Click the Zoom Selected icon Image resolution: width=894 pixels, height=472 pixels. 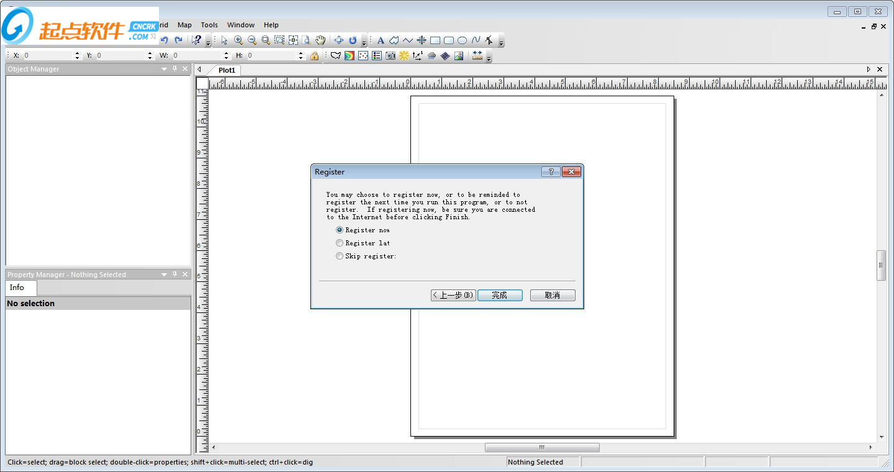pos(279,40)
